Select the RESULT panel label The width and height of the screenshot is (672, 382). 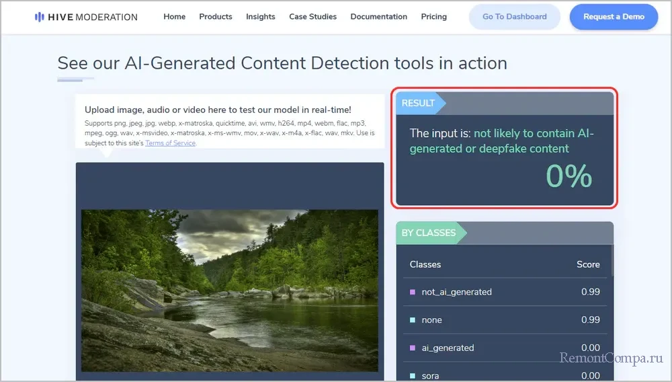pos(418,103)
